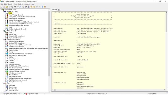Screen dimensions: 168x95
Task: Click the blue help info toolbar icon
Action: (42, 7)
